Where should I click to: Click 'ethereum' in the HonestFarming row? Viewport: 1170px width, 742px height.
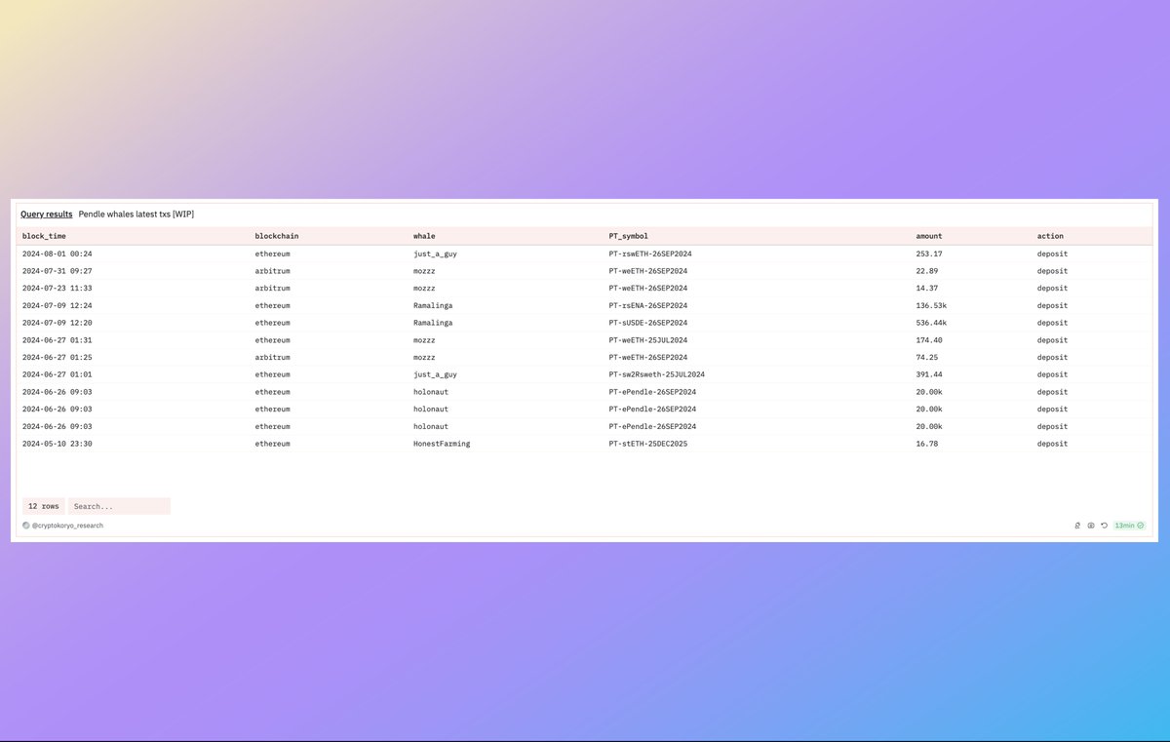(x=272, y=444)
